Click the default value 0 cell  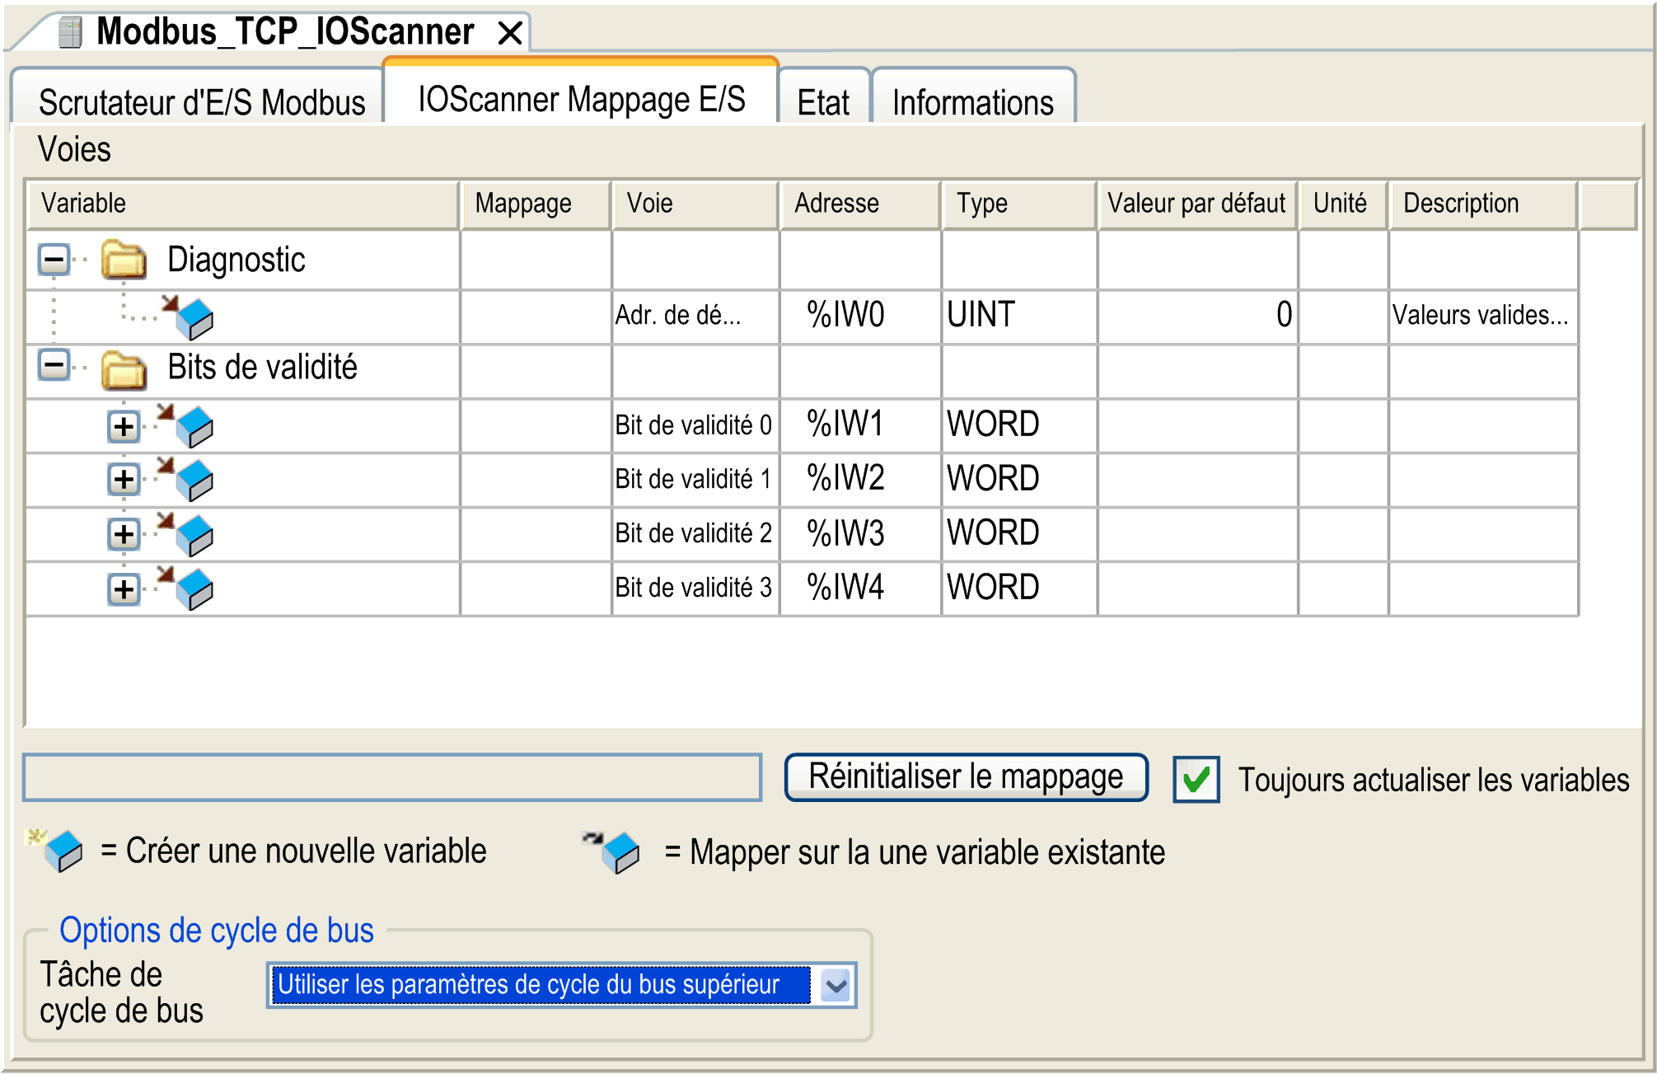(1197, 316)
